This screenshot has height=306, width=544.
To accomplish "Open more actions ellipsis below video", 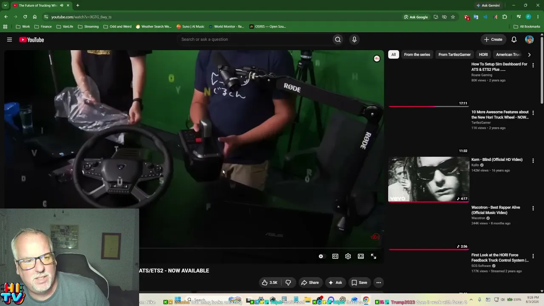I will click(x=379, y=283).
